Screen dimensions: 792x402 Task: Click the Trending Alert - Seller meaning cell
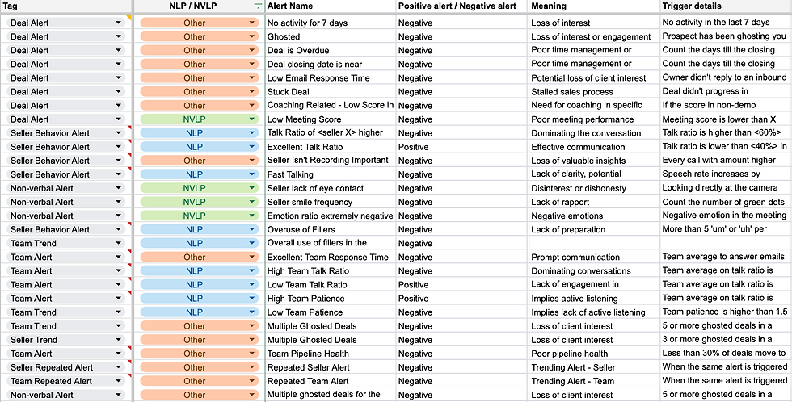coord(592,367)
